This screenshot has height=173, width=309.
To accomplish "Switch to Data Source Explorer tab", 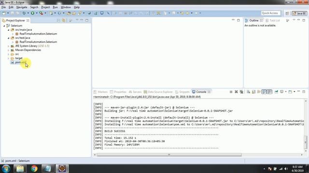I will (x=158, y=92).
